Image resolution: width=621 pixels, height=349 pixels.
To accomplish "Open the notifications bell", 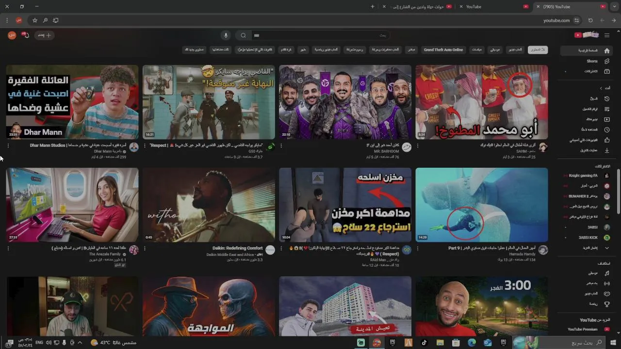I will pyautogui.click(x=26, y=35).
